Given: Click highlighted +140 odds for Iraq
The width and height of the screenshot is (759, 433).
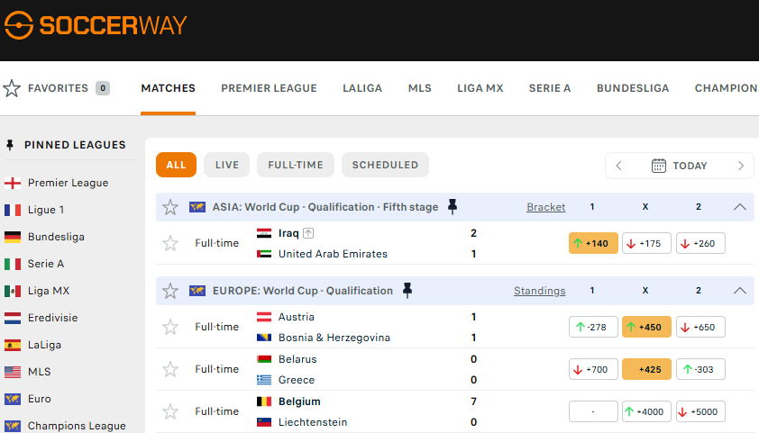Looking at the screenshot, I should coord(592,243).
